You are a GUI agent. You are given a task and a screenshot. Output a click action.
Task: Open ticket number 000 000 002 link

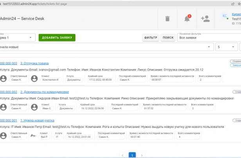coord(9,92)
